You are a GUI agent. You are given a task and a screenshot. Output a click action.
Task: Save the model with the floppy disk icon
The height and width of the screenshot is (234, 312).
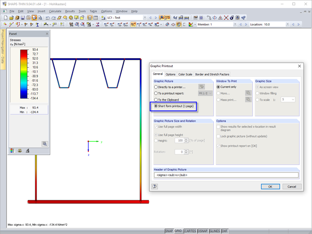click(23, 18)
